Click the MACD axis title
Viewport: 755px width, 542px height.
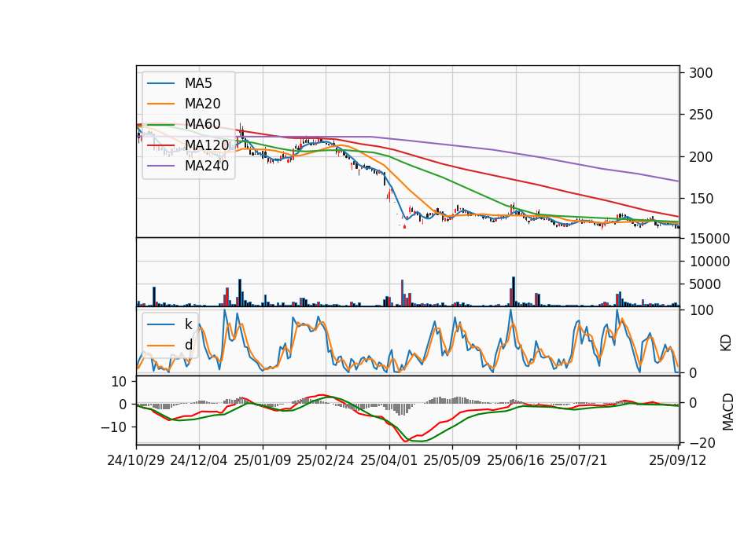click(x=728, y=412)
